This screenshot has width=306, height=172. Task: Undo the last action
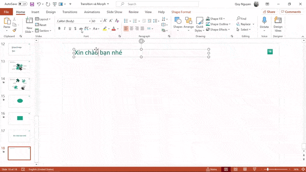pyautogui.click(x=39, y=4)
